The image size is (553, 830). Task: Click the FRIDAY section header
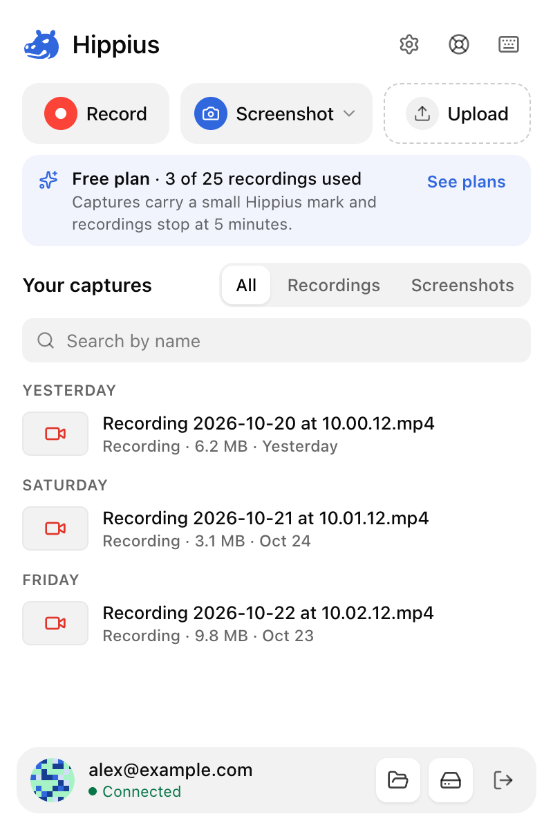pos(51,580)
